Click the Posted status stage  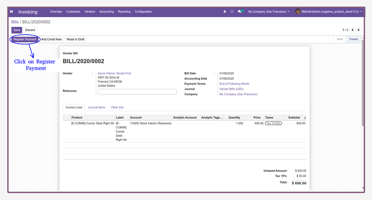pyautogui.click(x=353, y=39)
